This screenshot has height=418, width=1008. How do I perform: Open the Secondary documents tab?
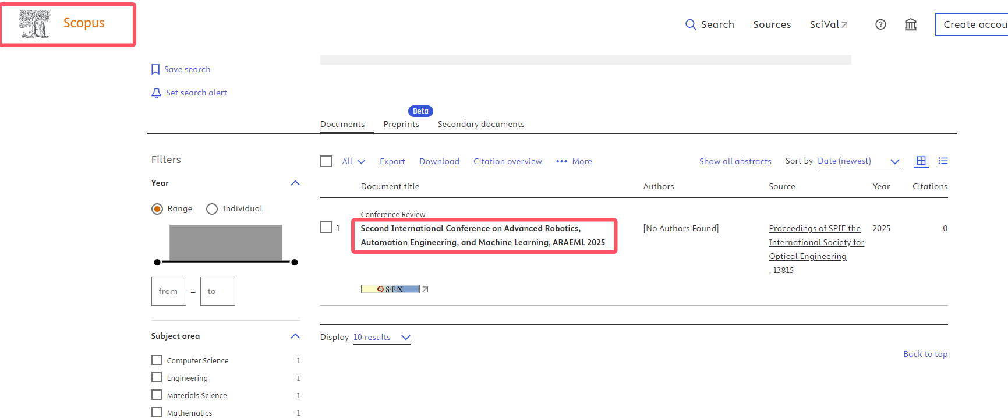coord(481,124)
